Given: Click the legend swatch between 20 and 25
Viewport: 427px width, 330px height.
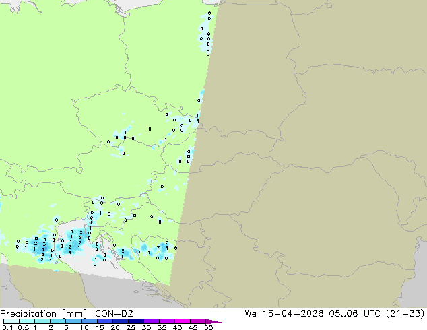Looking at the screenshot, I should 120,321.
